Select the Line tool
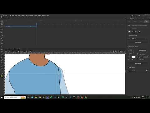Image resolution: width=150 pixels, height=113 pixels. 2,38
